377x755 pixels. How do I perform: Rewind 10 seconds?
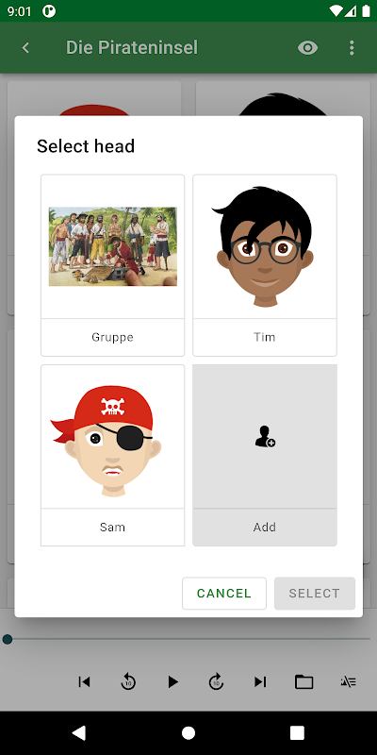[x=128, y=681]
